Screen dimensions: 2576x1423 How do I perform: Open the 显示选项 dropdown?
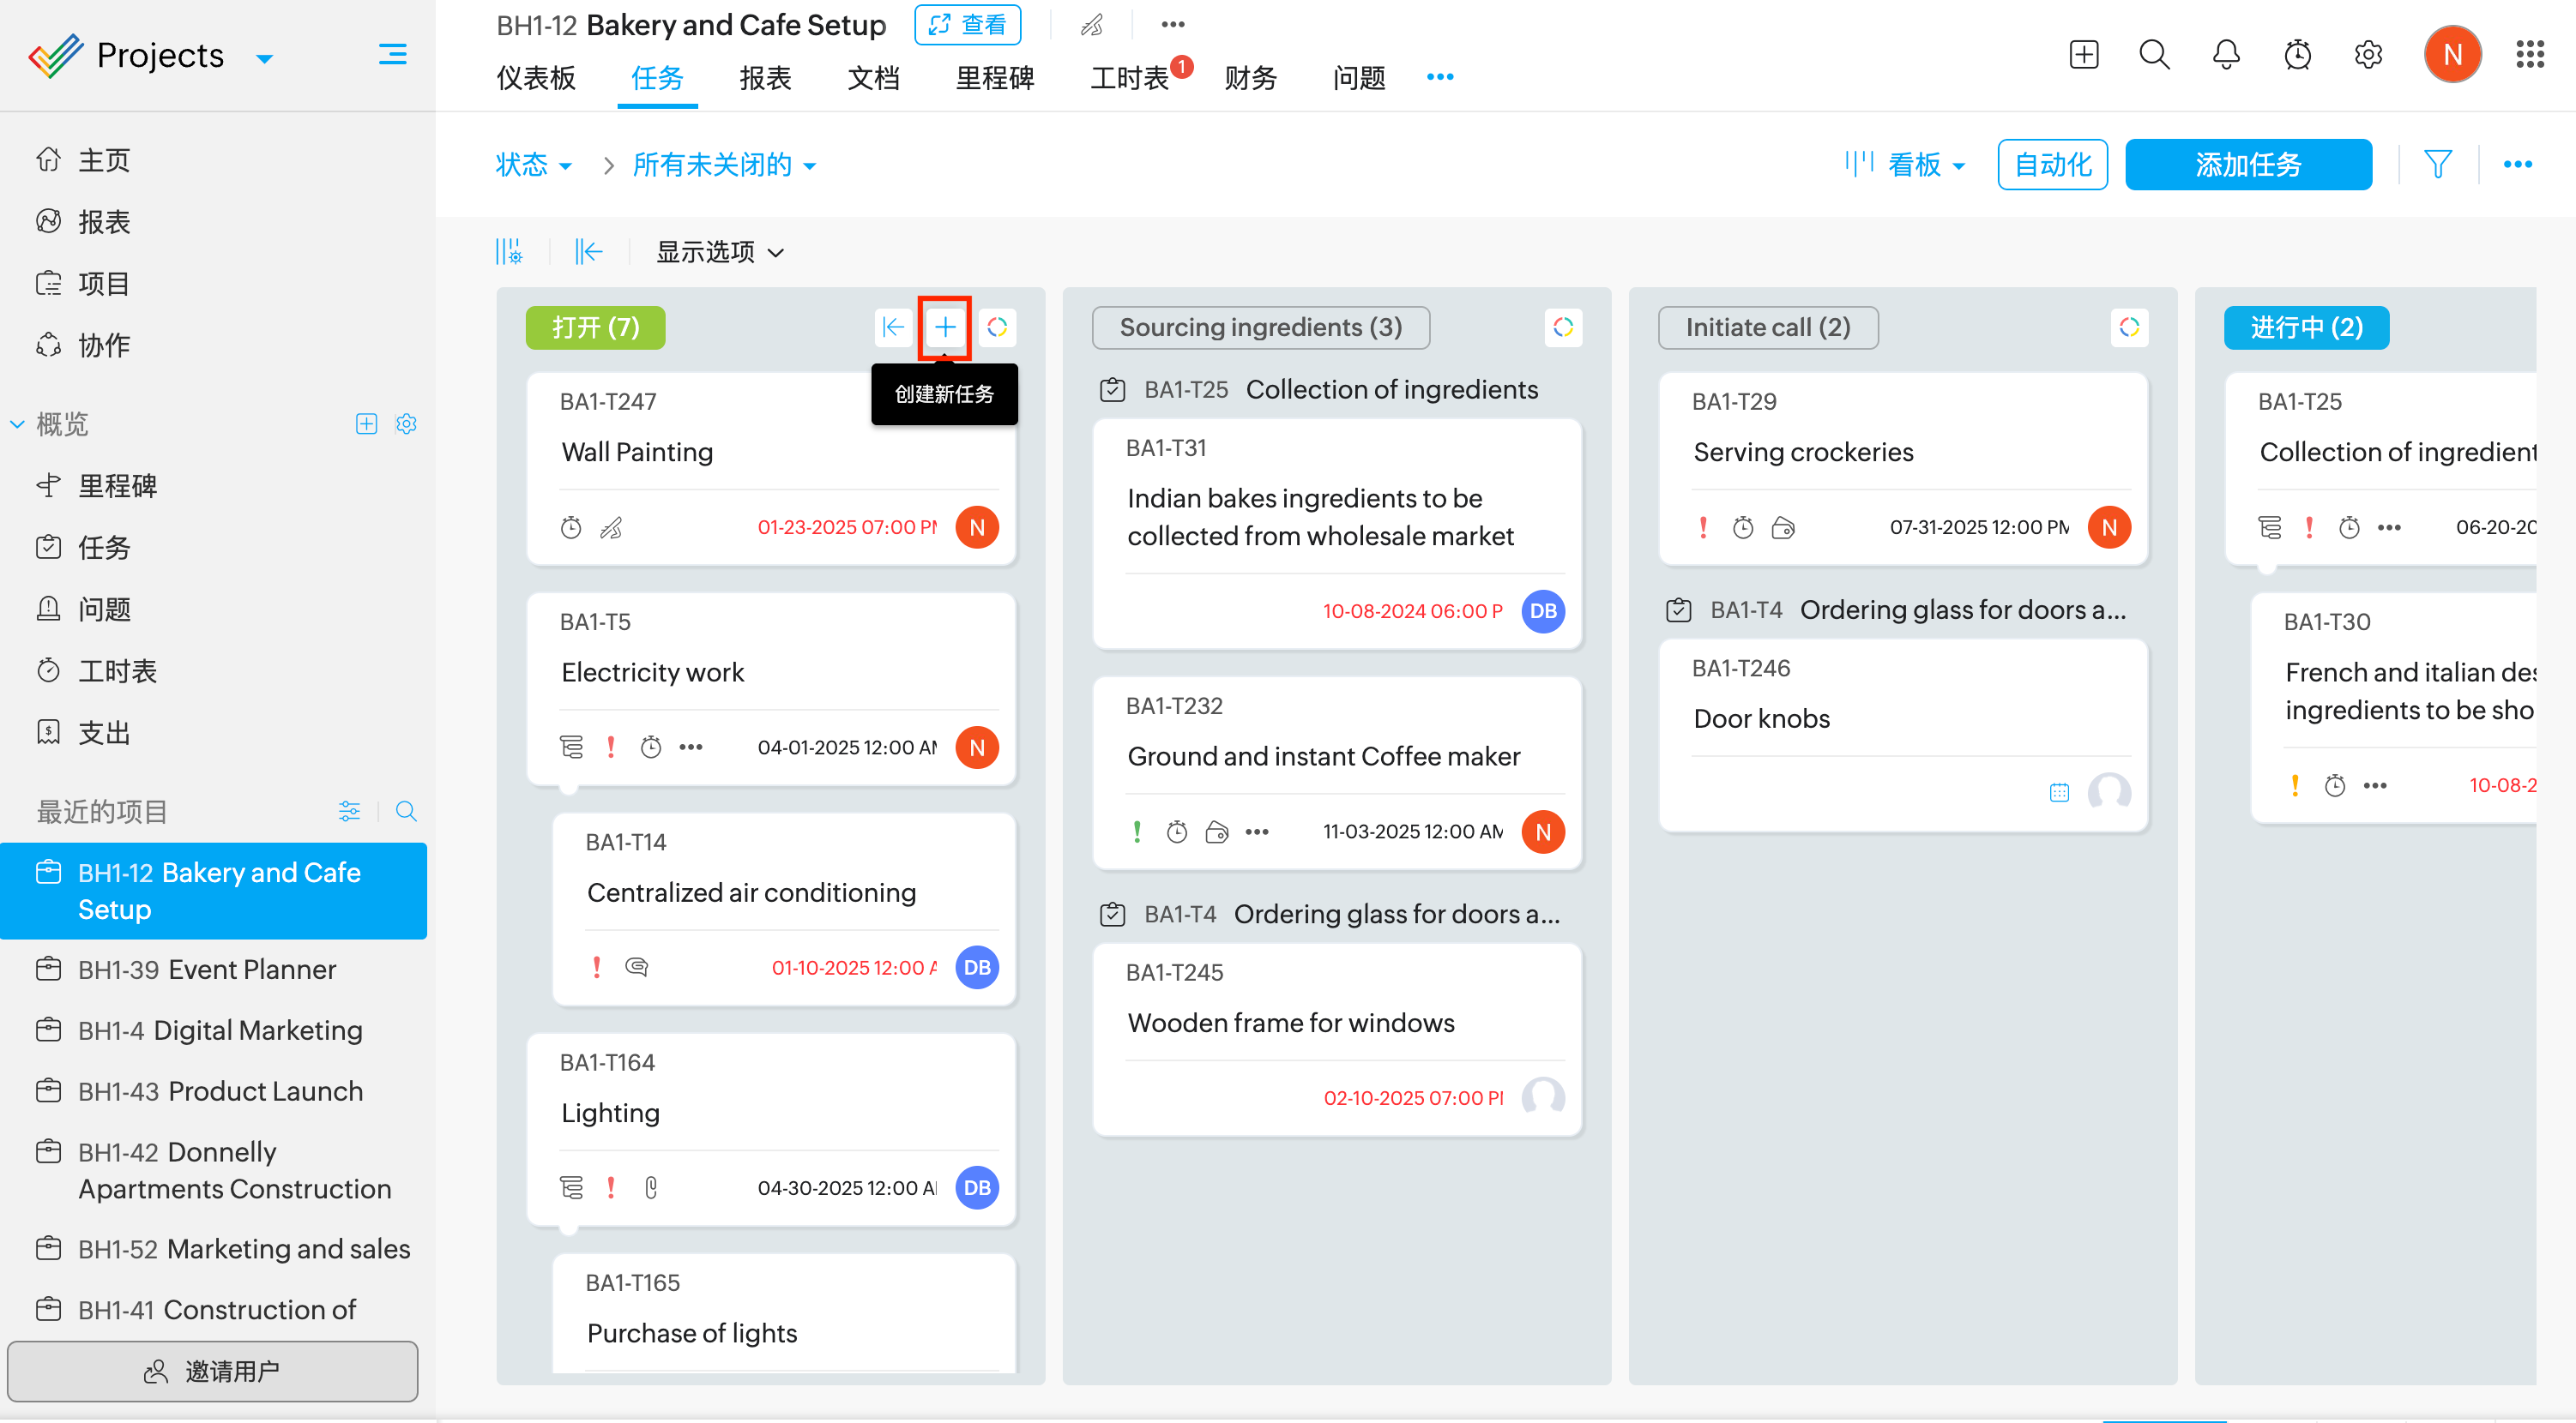(x=719, y=252)
